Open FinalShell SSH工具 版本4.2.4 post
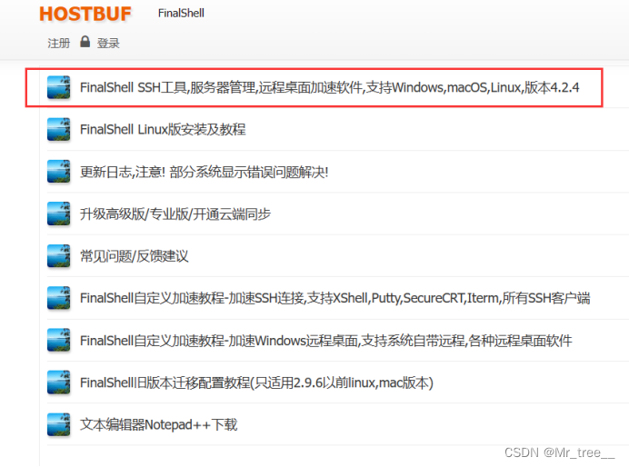629x467 pixels. coord(329,87)
